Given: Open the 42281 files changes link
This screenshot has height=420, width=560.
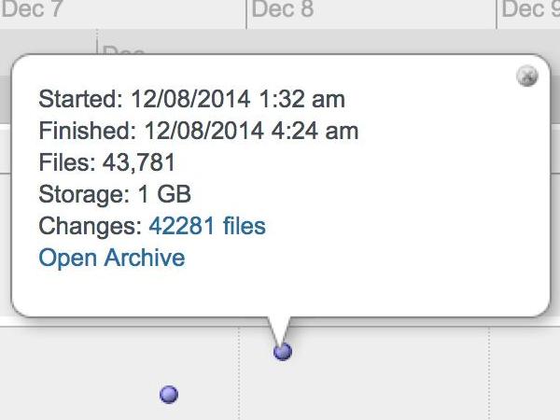Looking at the screenshot, I should (207, 226).
